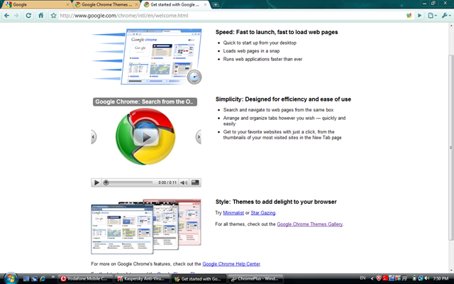Click heading 'Speed: Fast to launch, fast to load web pages'

click(x=277, y=32)
